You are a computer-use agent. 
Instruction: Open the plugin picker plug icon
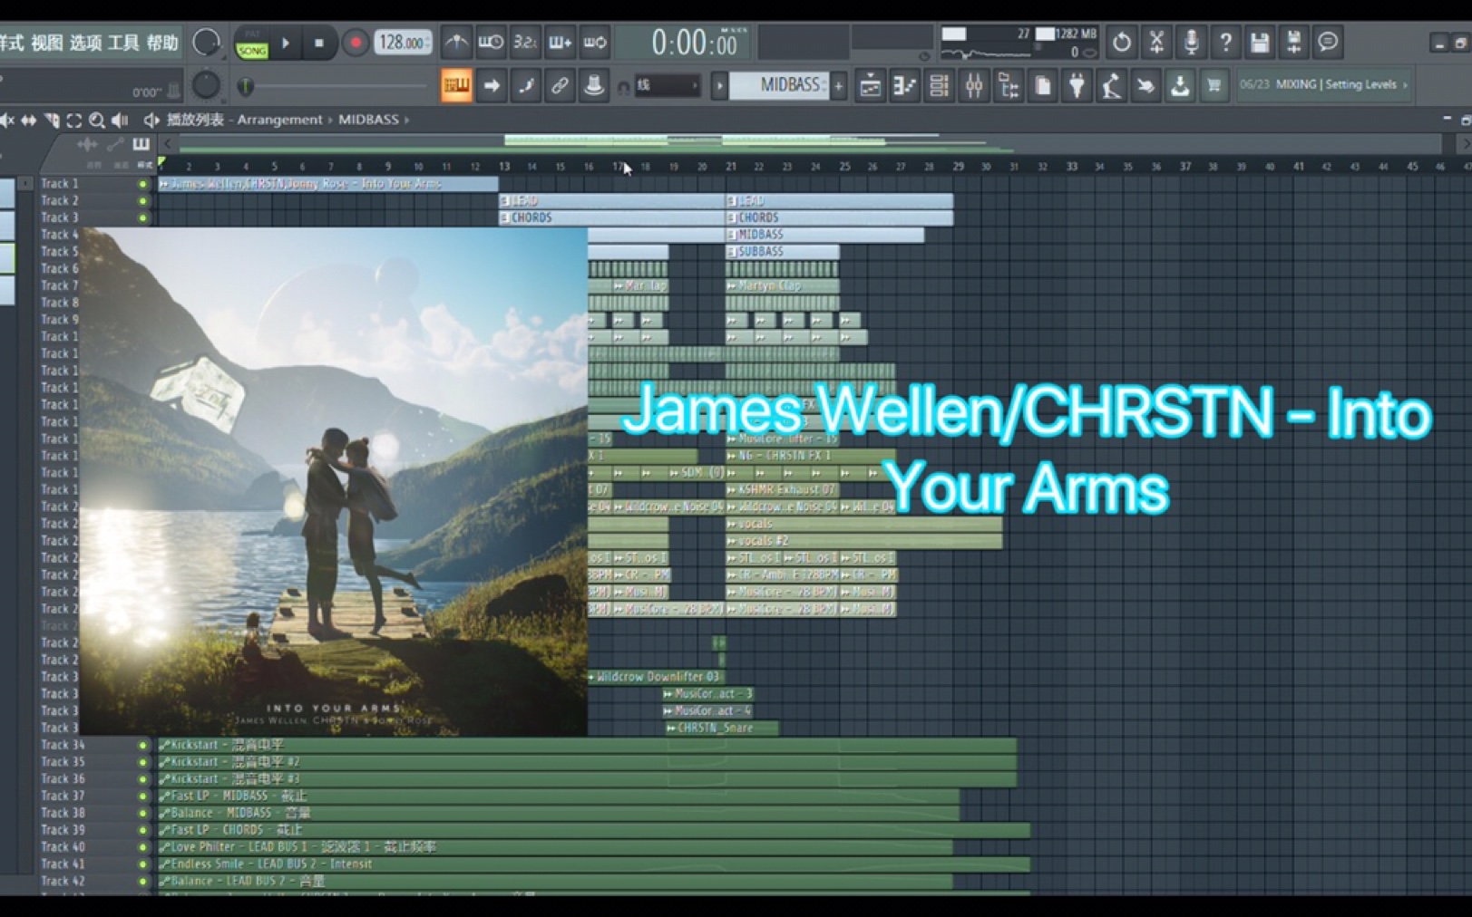[1077, 86]
